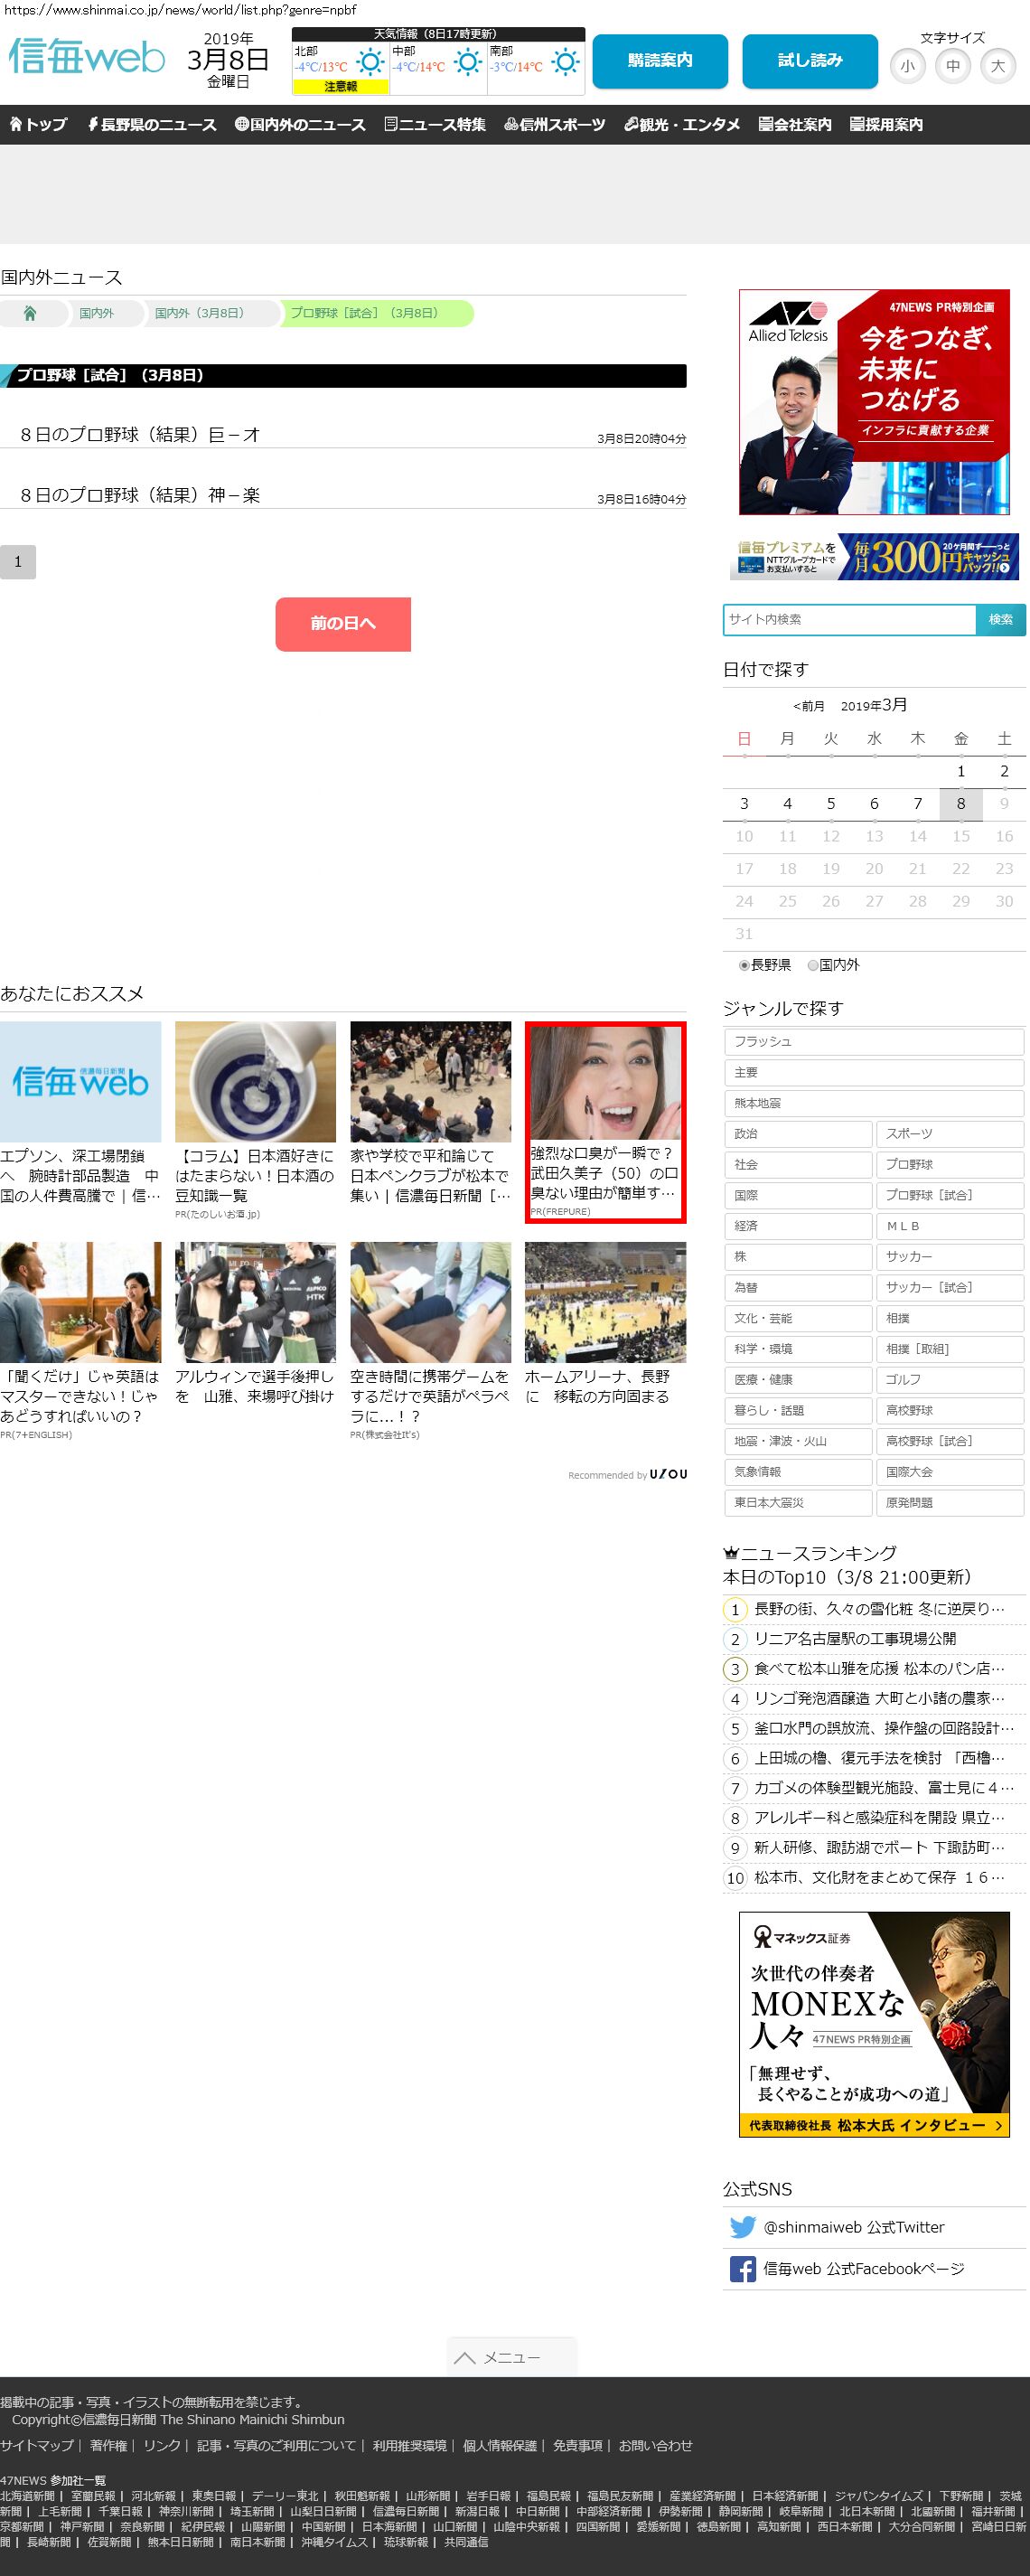The image size is (1030, 2576).
Task: Open 長野県のニュース menu
Action: point(152,125)
